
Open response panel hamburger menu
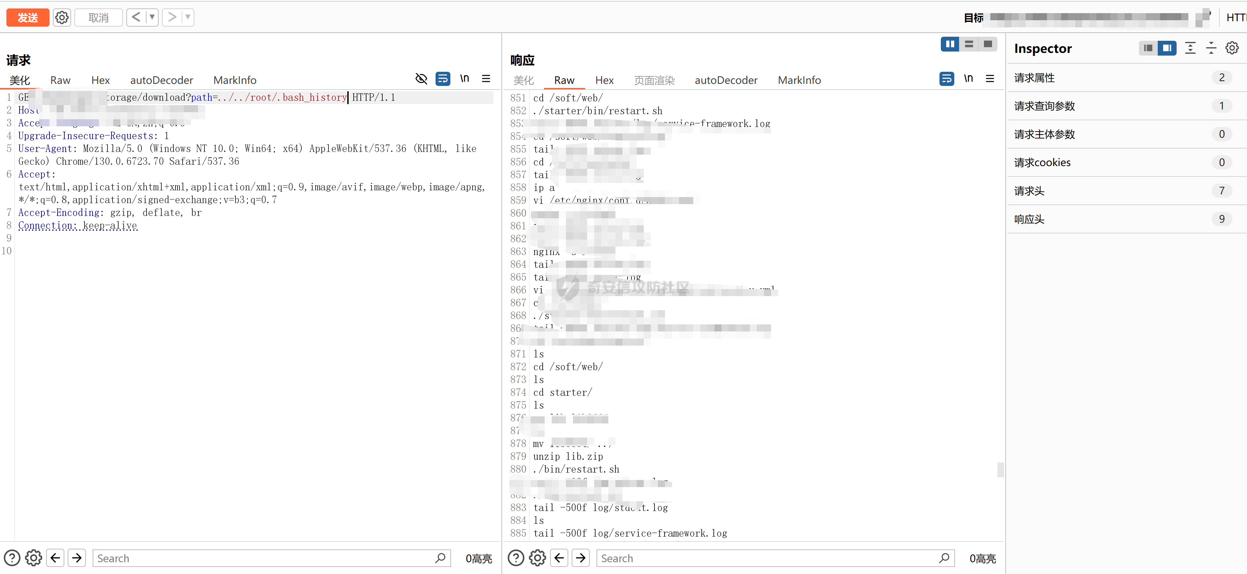pyautogui.click(x=989, y=78)
